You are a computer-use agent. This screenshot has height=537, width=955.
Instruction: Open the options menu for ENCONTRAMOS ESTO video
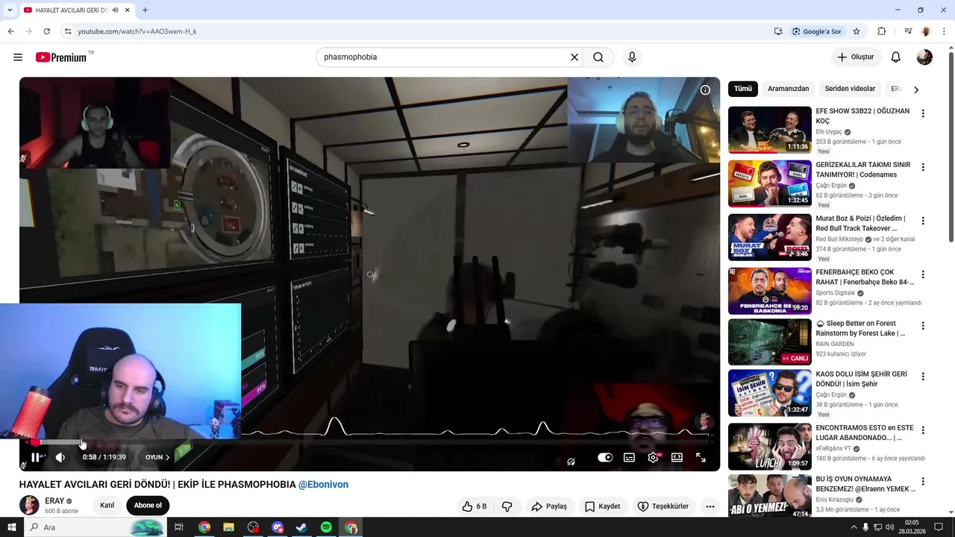[x=923, y=430]
